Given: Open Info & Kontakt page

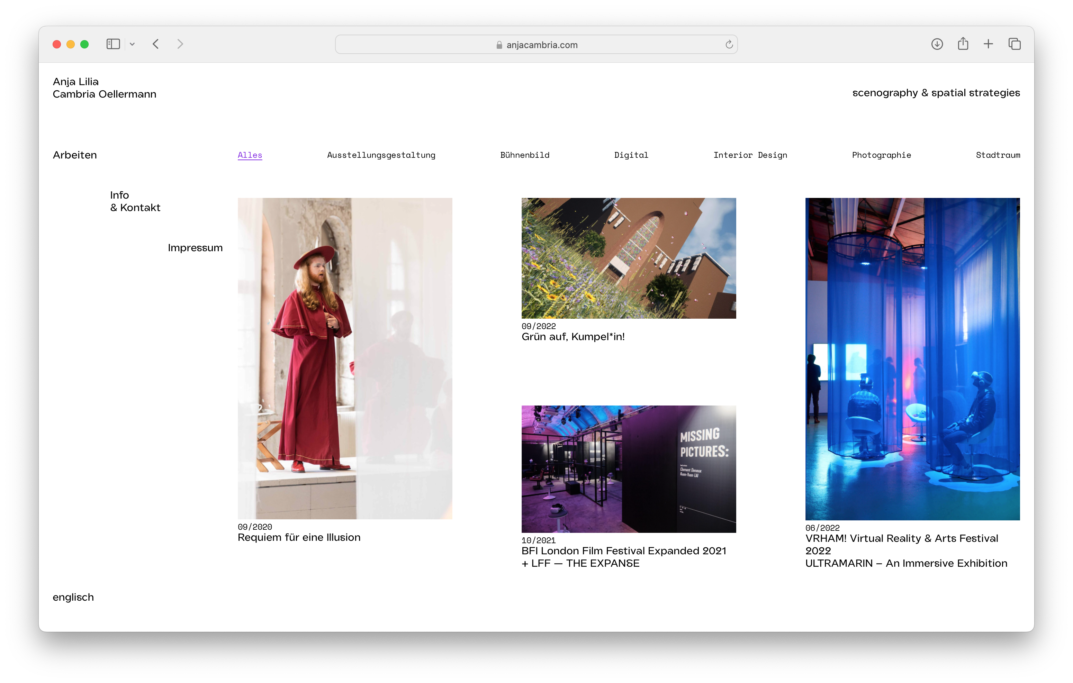Looking at the screenshot, I should point(135,201).
